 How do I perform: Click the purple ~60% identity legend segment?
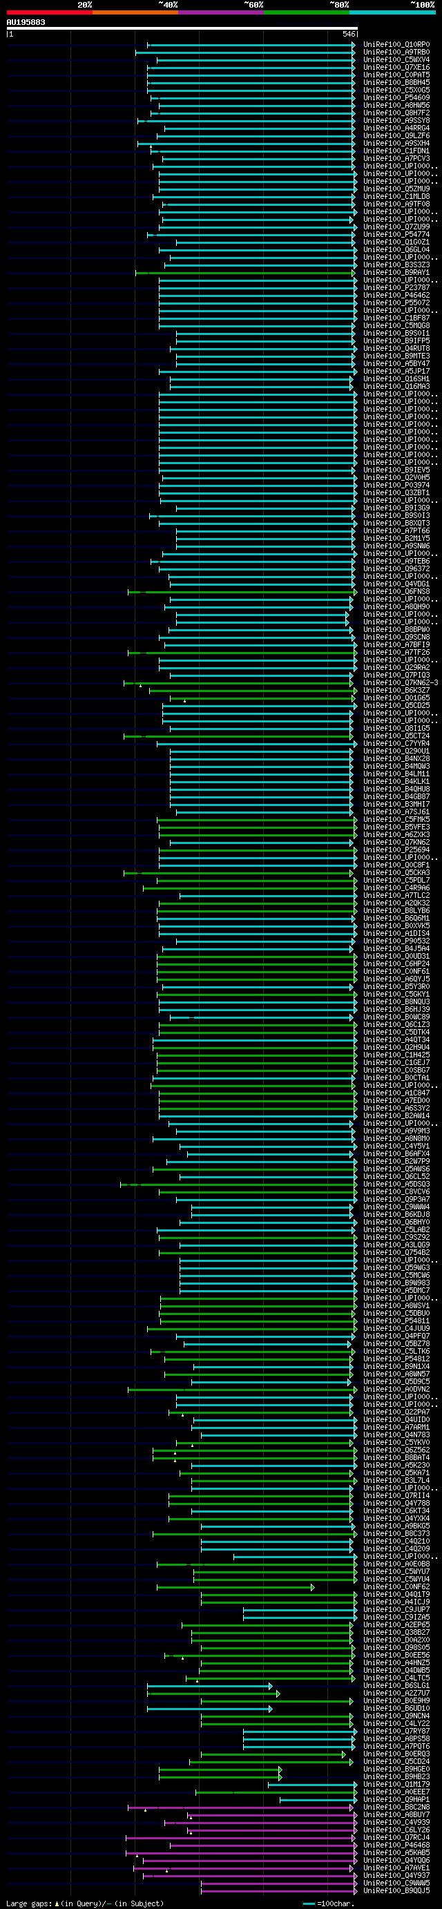point(221,12)
